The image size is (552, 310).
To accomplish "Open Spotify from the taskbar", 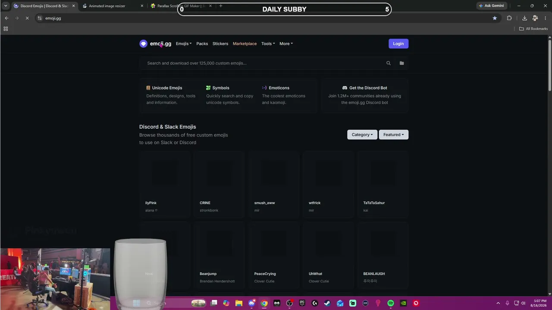I will (391, 303).
